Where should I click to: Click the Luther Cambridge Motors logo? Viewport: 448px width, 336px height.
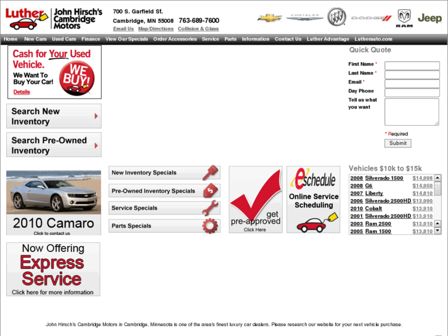pyautogui.click(x=54, y=18)
